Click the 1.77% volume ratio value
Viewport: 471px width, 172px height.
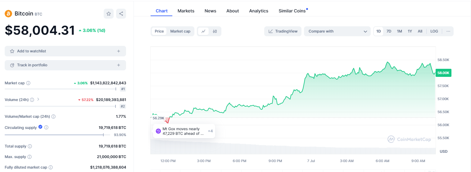121,117
